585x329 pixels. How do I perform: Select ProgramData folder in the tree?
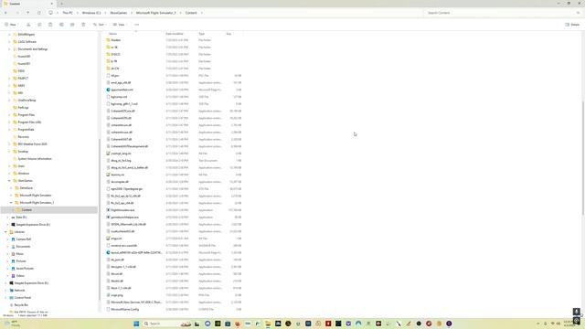coord(26,130)
